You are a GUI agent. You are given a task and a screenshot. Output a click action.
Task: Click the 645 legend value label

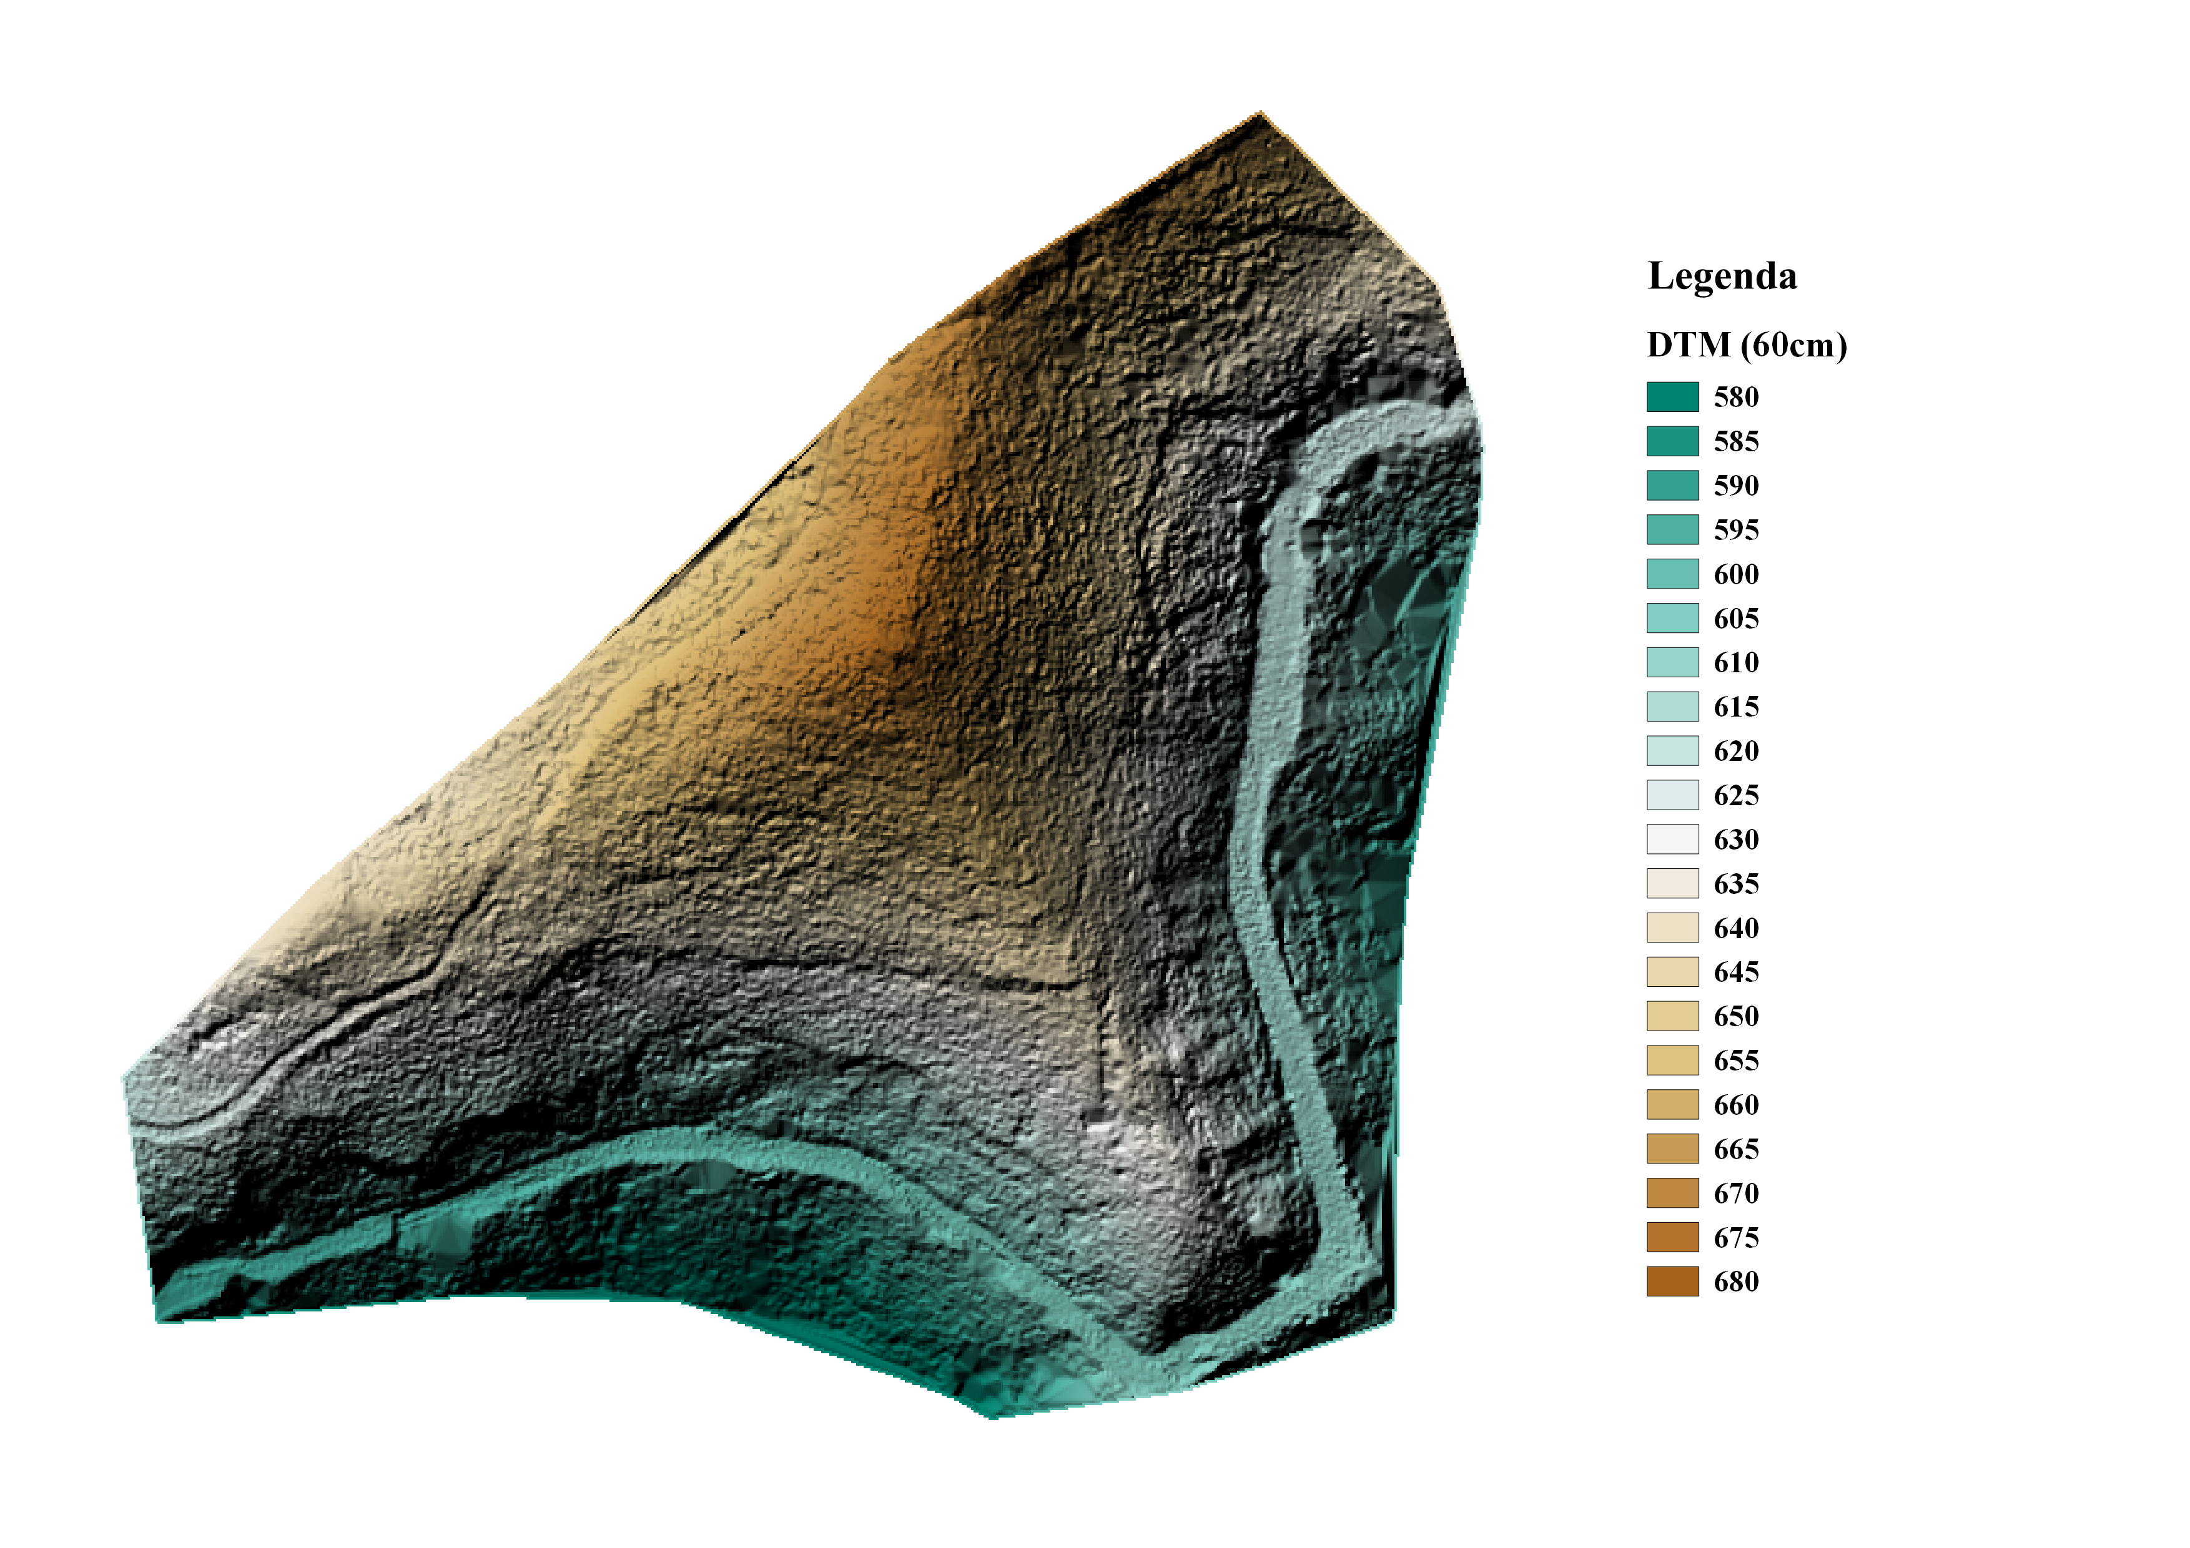coord(1736,971)
